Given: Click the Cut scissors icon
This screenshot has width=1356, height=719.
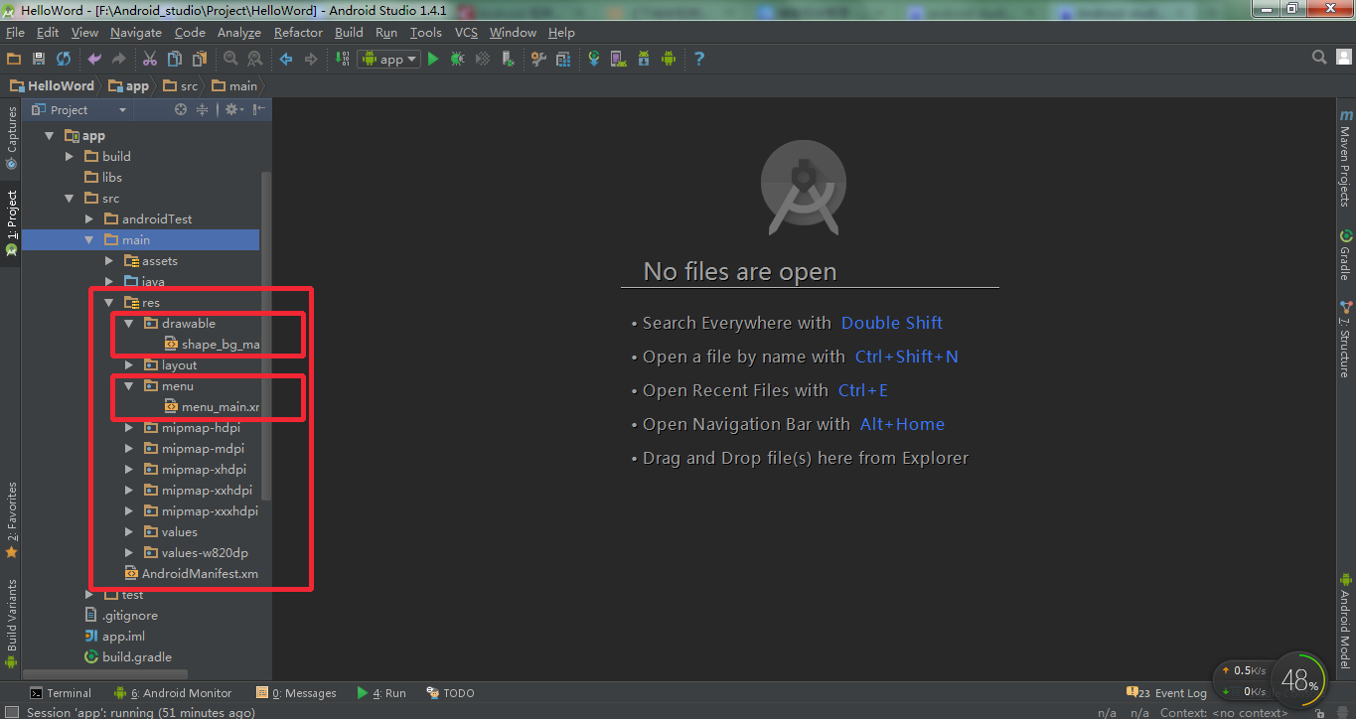Looking at the screenshot, I should pos(150,59).
